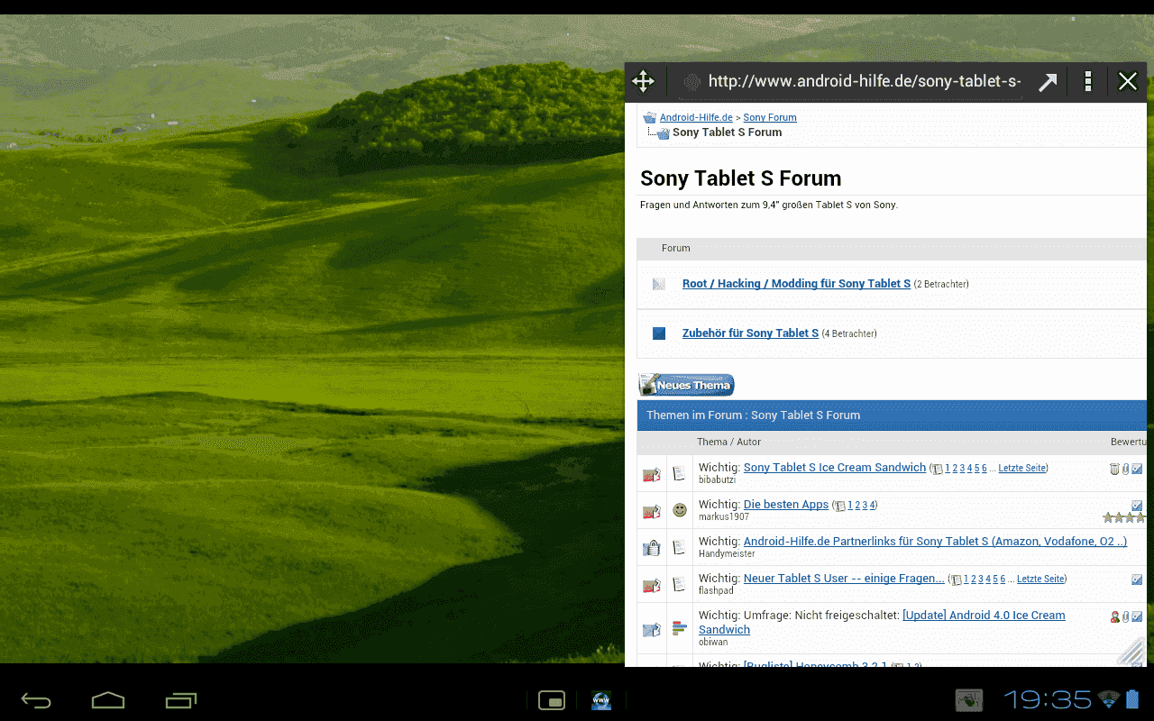
Task: Tap the 19:35 clock in status bar
Action: pos(1048,699)
